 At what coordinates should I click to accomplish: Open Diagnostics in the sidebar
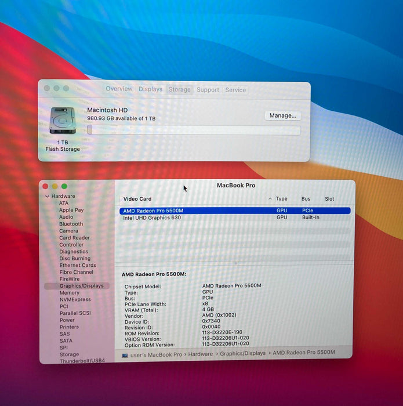74,251
